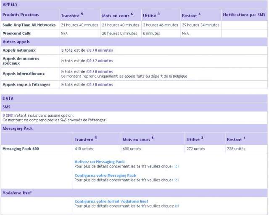The image size is (269, 215).
Task: Click the 'Notifications par SMS' column header
Action: tap(244, 15)
